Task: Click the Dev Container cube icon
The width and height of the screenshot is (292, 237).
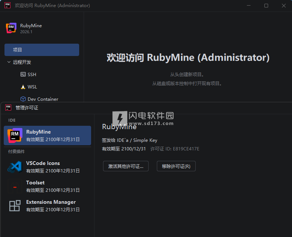Action: [23, 99]
